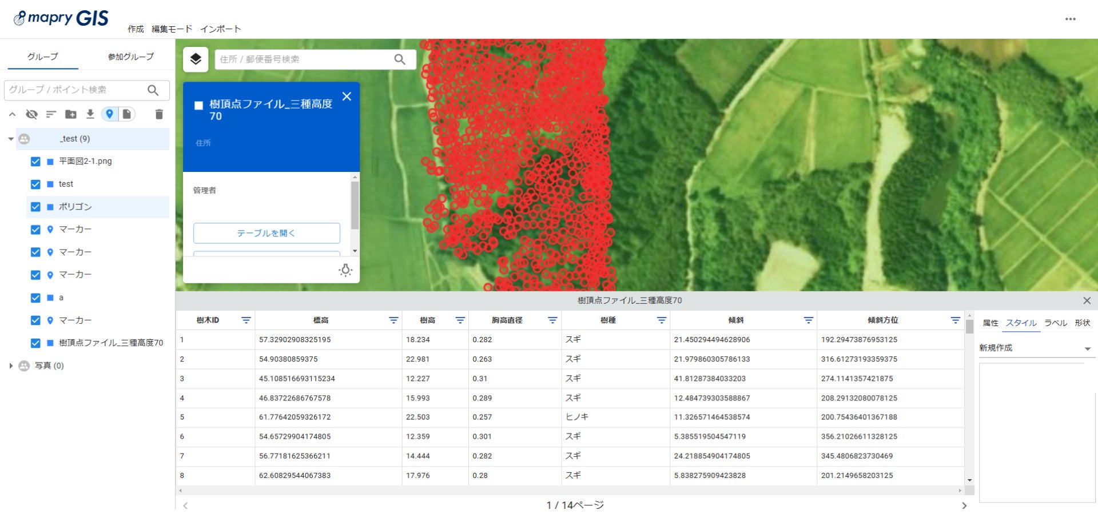The width and height of the screenshot is (1098, 518).
Task: Click the trash delete icon
Action: 159,114
